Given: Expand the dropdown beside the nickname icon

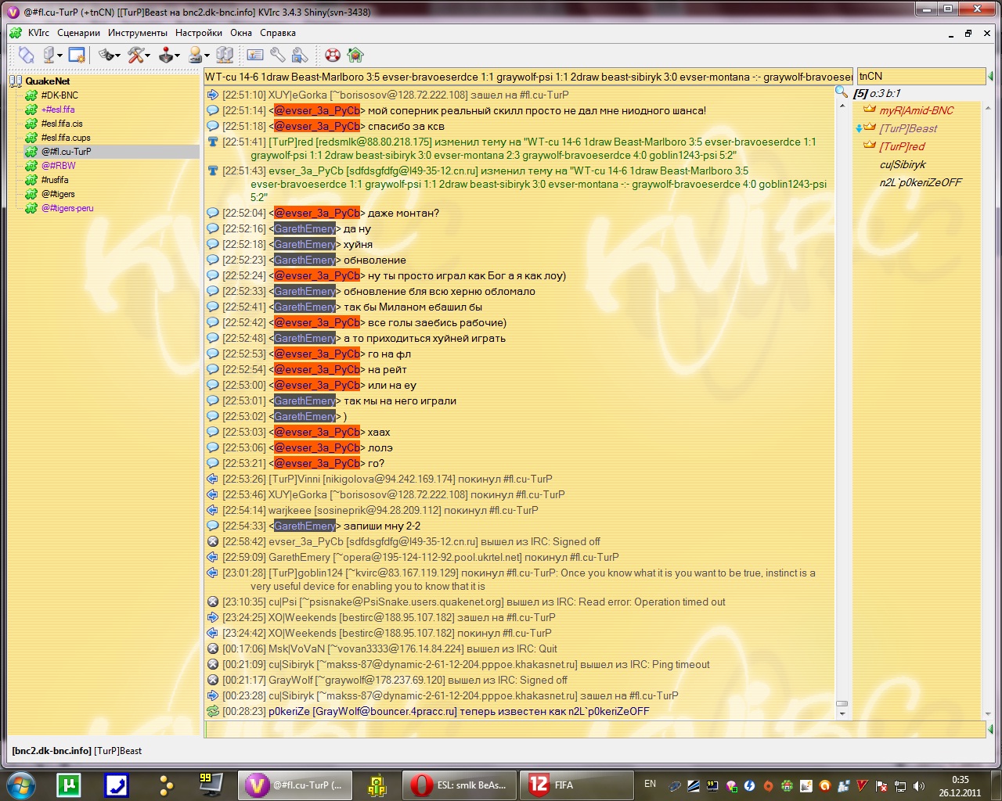Looking at the screenshot, I should 207,56.
